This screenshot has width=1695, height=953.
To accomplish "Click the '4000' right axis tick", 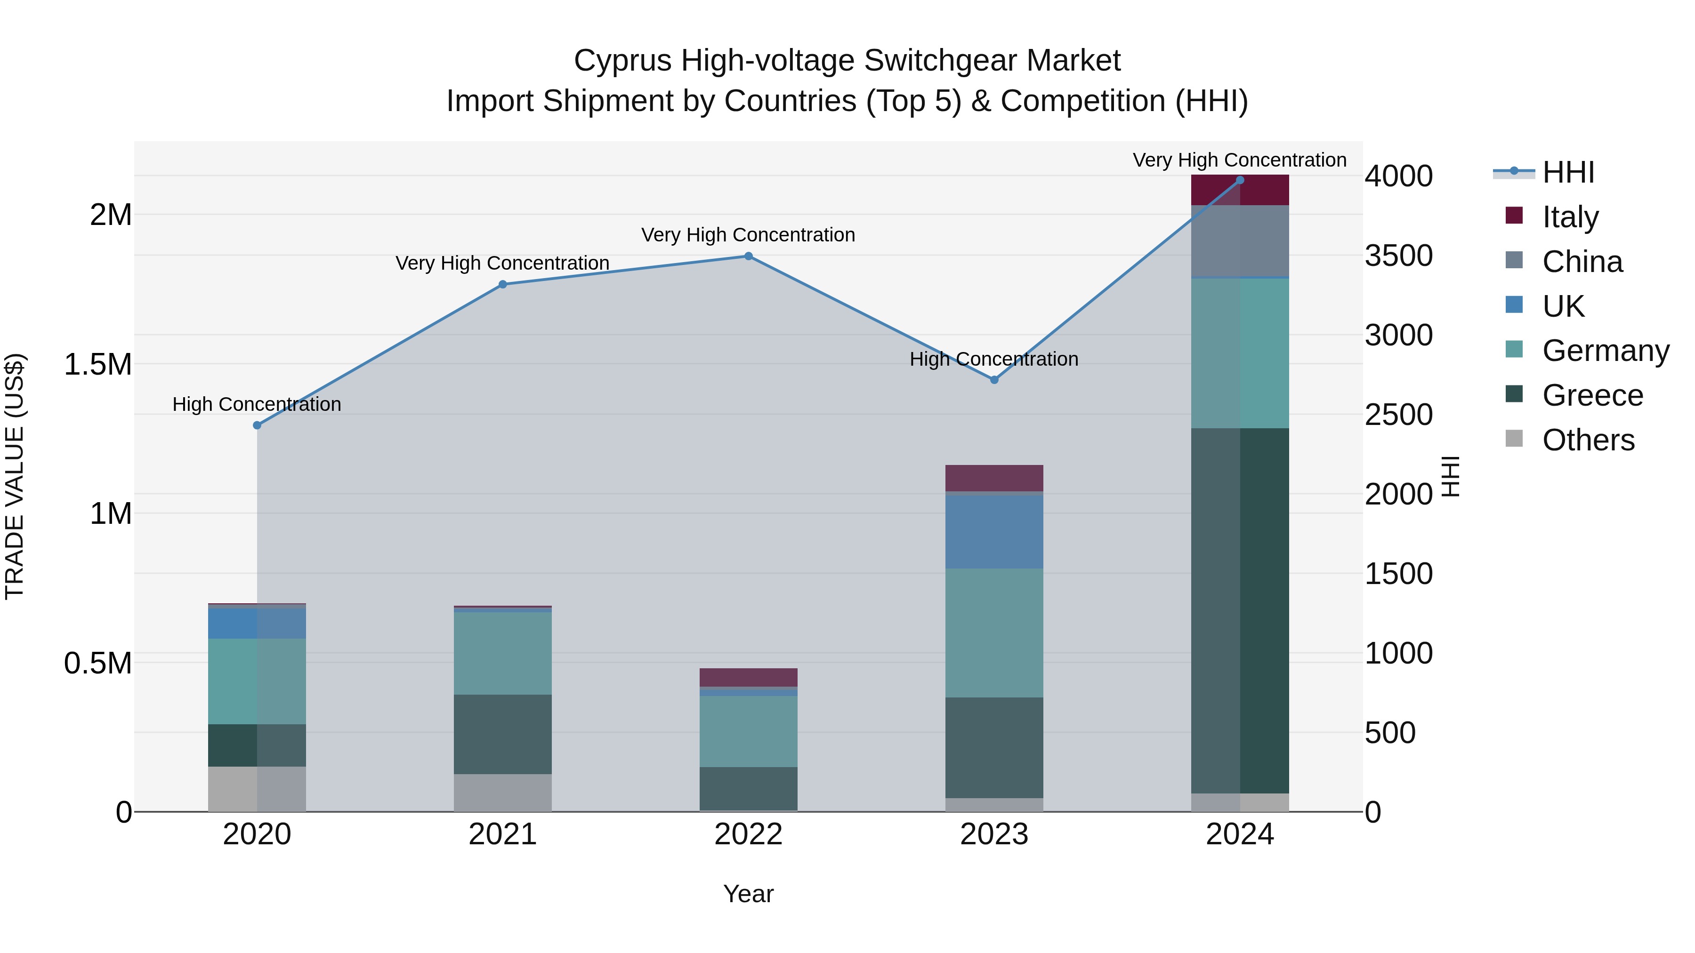I will [1399, 176].
